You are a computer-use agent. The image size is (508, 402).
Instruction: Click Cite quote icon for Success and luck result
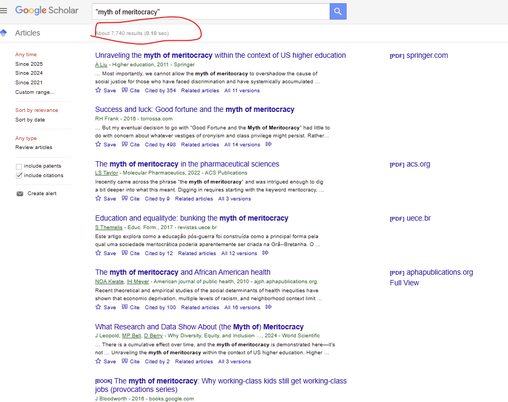click(x=125, y=144)
